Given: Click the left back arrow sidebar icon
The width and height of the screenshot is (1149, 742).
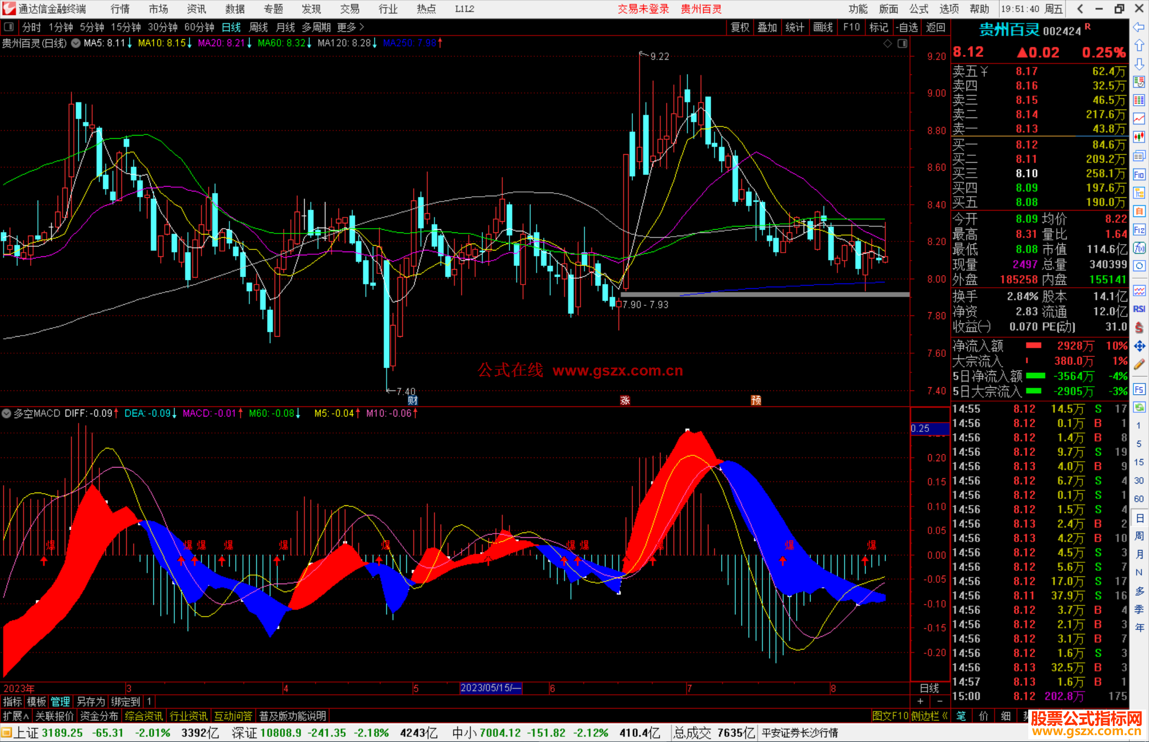Looking at the screenshot, I should [1139, 27].
